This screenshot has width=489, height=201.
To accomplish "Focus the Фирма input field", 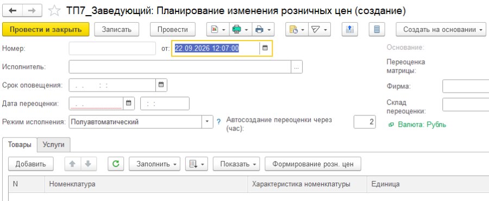I will (x=466, y=86).
